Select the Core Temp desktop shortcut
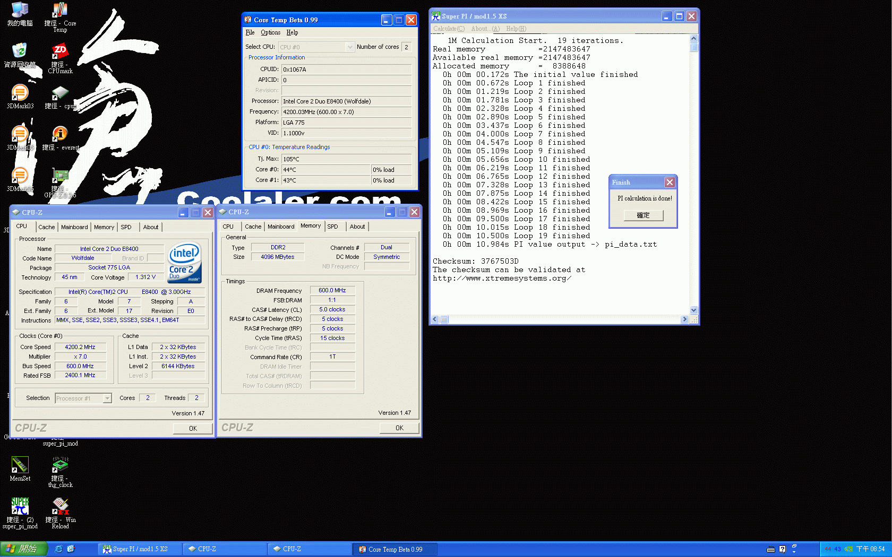The height and width of the screenshot is (557, 892). pos(60,18)
